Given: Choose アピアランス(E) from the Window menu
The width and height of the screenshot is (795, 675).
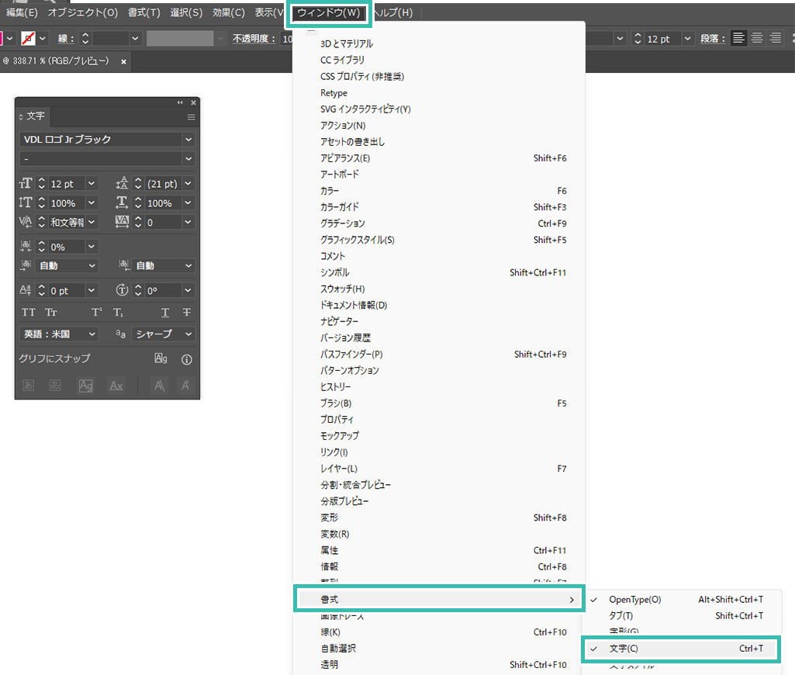Looking at the screenshot, I should [x=439, y=158].
